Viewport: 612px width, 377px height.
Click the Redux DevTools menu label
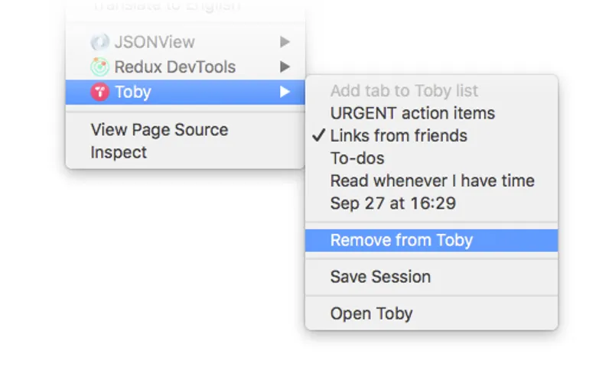coord(175,67)
